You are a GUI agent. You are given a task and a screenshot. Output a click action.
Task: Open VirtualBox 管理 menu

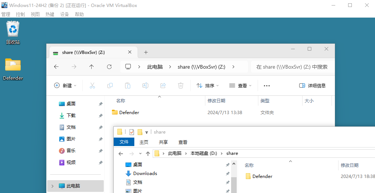6,14
